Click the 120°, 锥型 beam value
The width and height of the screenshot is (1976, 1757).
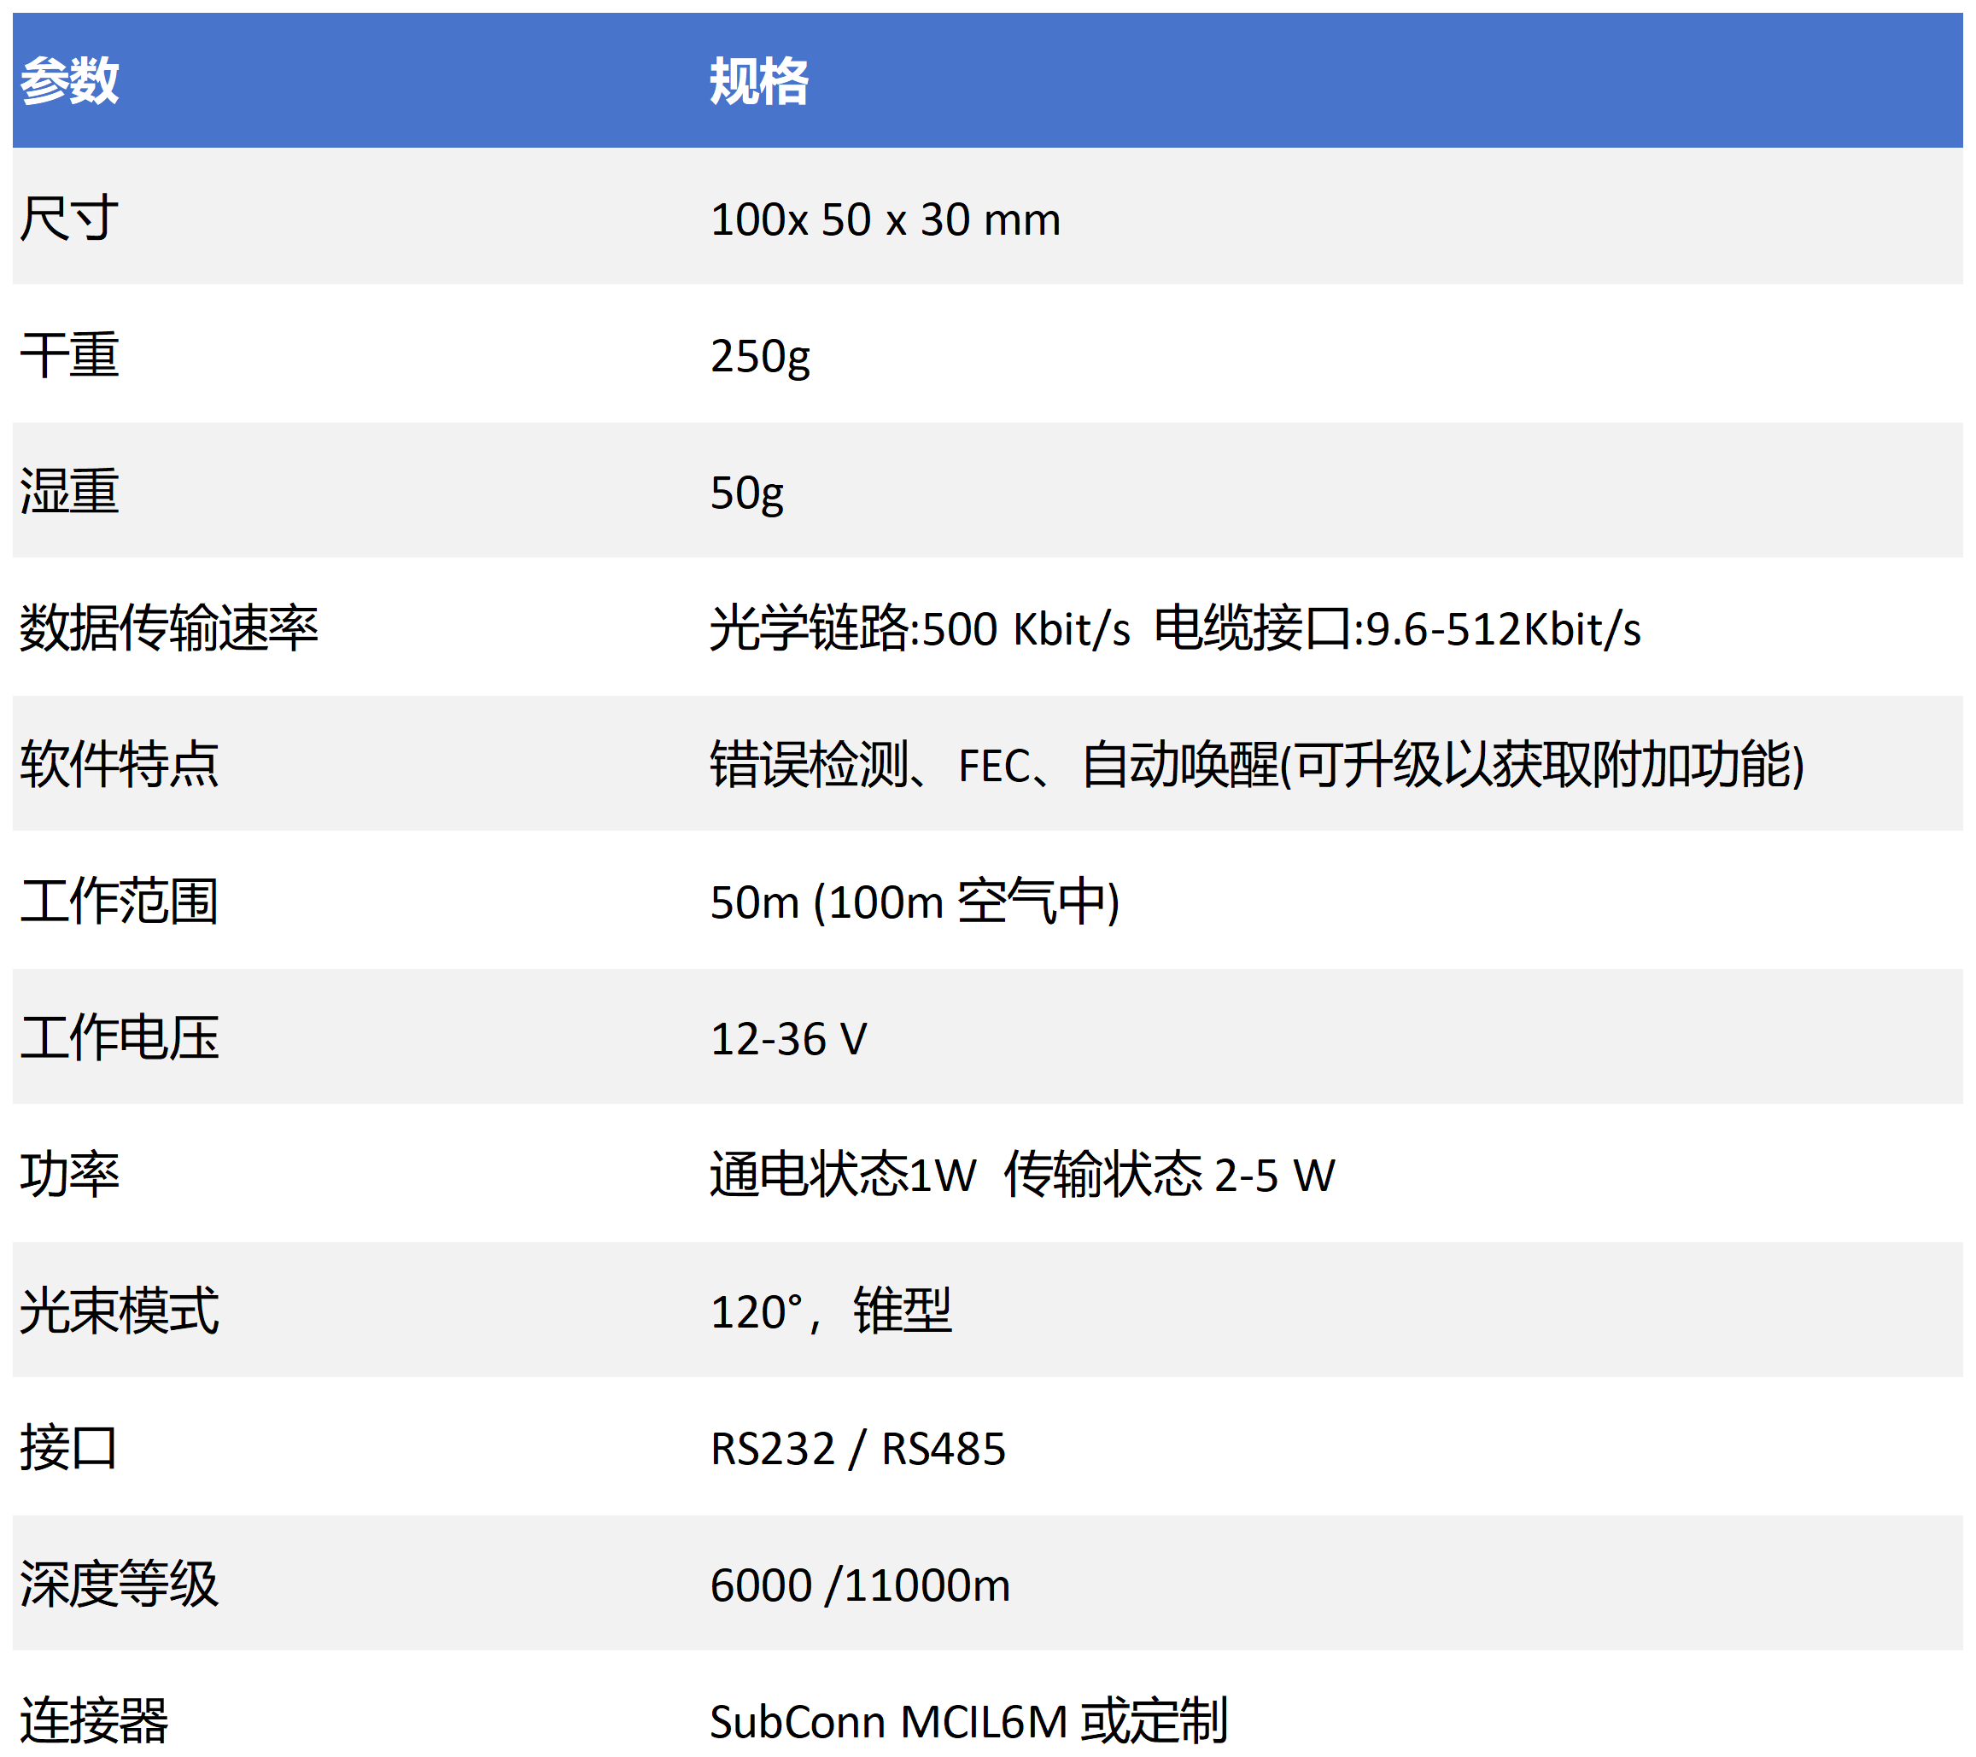coord(830,1311)
